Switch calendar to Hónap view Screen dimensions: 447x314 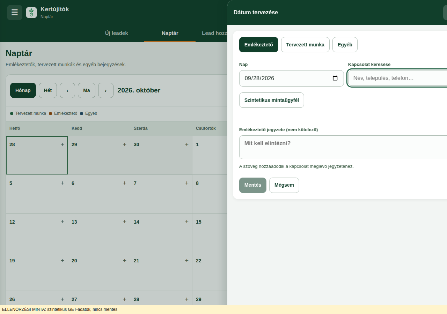pos(23,90)
